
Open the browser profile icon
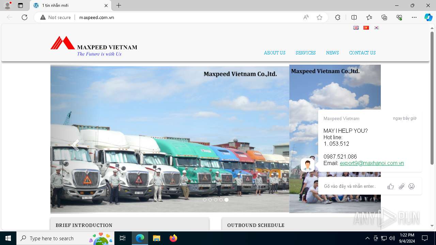tap(7, 5)
